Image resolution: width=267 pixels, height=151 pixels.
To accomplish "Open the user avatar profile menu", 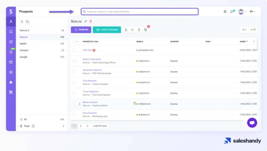I will coord(241,12).
